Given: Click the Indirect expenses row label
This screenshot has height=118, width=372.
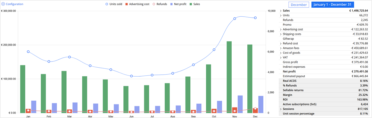Looking at the screenshot, I should point(294,67).
